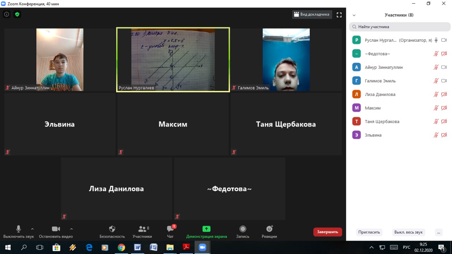Stop video with Остановить видео

pos(56,229)
